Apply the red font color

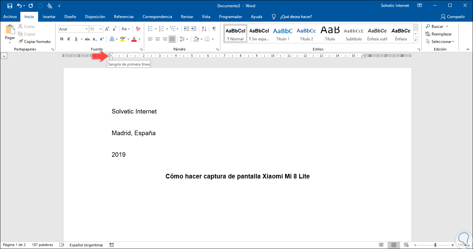point(134,39)
